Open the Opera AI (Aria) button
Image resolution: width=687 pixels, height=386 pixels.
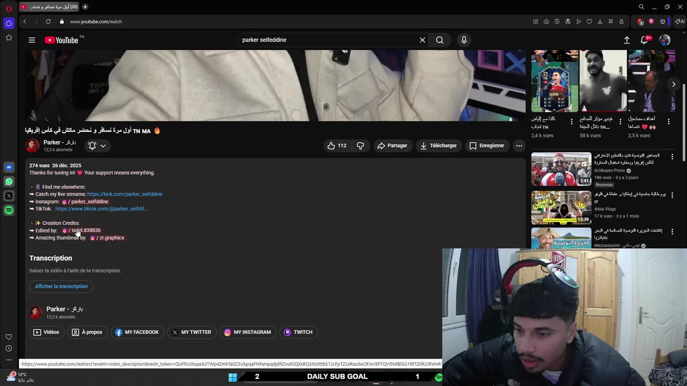[680, 21]
